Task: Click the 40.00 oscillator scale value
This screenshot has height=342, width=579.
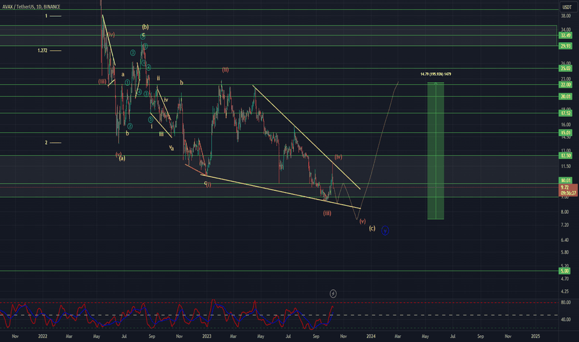Action: point(565,319)
